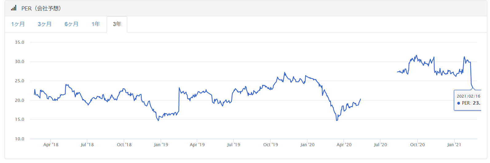Switch to the 1ヶ月 tab
The height and width of the screenshot is (163, 490).
(x=18, y=24)
